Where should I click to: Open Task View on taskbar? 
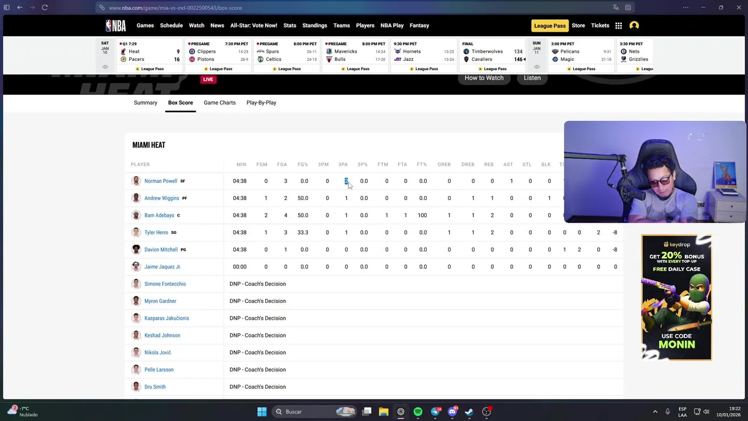pos(367,412)
